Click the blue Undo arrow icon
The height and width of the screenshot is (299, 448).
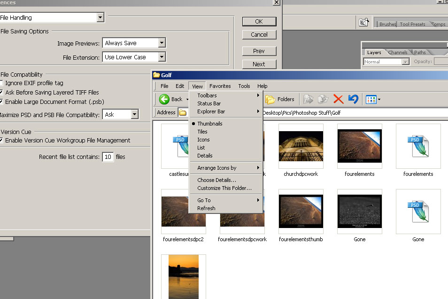click(x=354, y=99)
